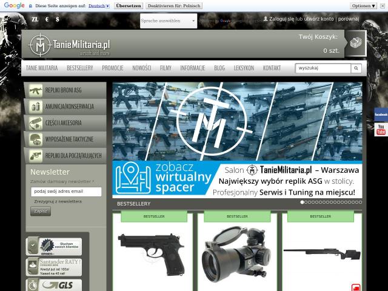Click the Übersetzen button
This screenshot has width=388, height=291.
coord(129,5)
